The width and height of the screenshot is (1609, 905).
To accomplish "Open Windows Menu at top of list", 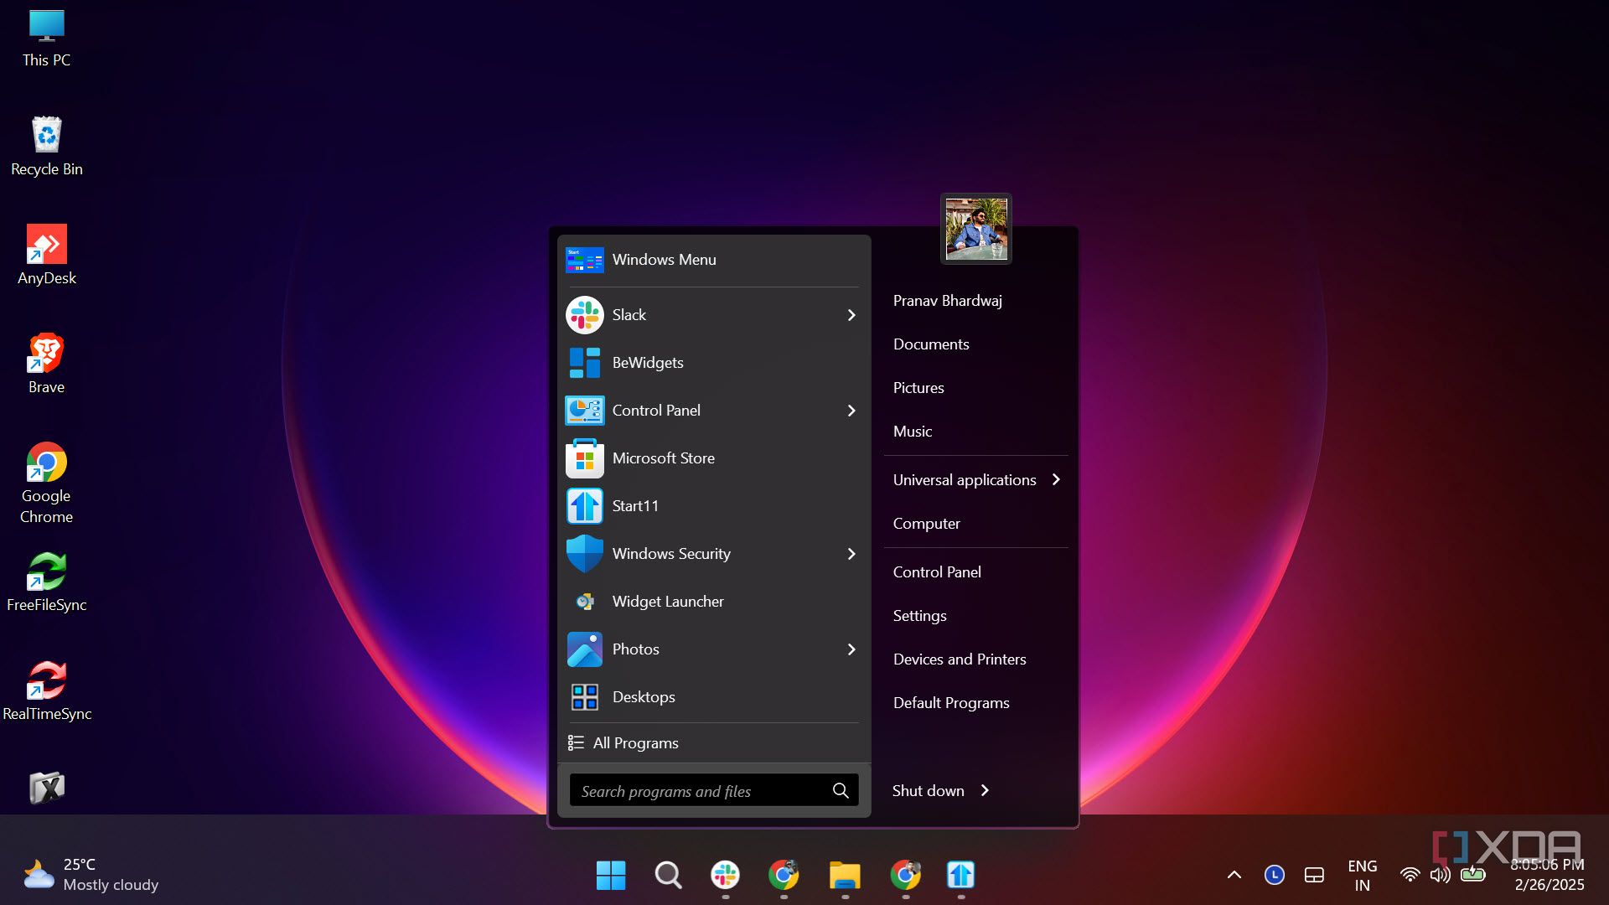I will 714,260.
